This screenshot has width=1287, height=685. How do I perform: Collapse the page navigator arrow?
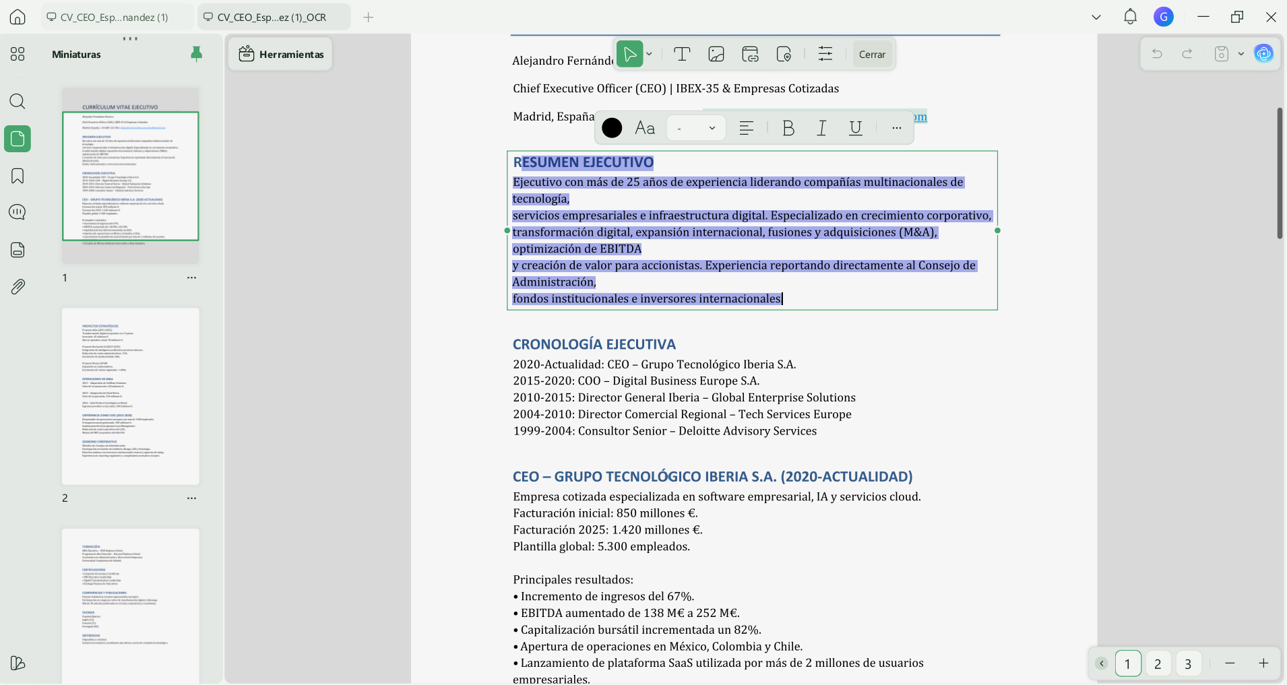(x=1101, y=663)
